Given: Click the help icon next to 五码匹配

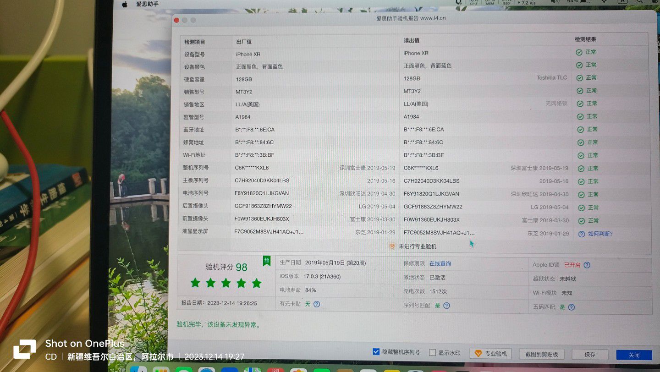Looking at the screenshot, I should coord(571,307).
